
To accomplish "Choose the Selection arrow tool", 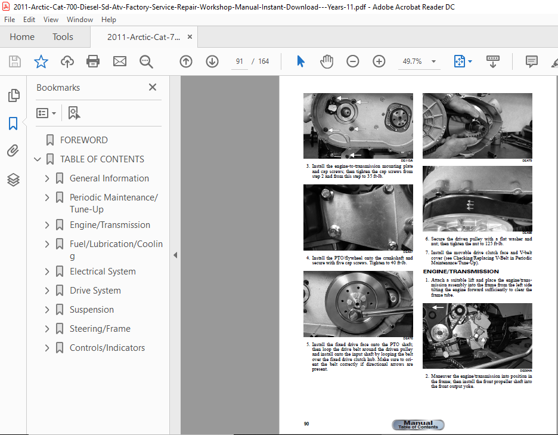I will click(x=300, y=61).
